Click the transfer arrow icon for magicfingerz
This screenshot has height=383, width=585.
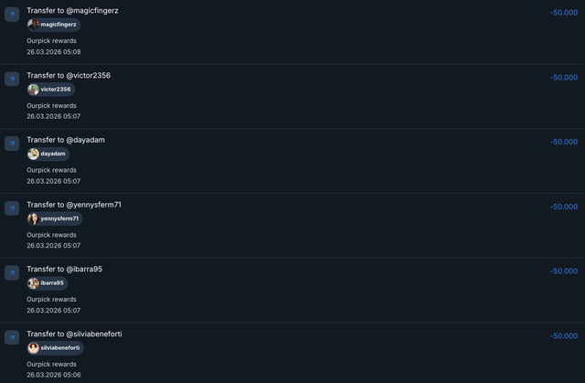tap(12, 15)
